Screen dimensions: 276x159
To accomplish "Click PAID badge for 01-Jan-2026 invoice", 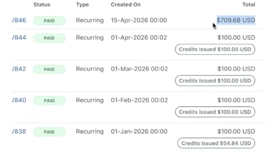I will point(49,132).
